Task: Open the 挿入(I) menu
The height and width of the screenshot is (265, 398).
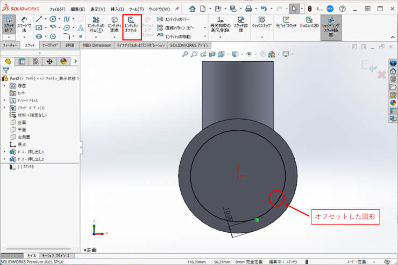Action: [117, 9]
